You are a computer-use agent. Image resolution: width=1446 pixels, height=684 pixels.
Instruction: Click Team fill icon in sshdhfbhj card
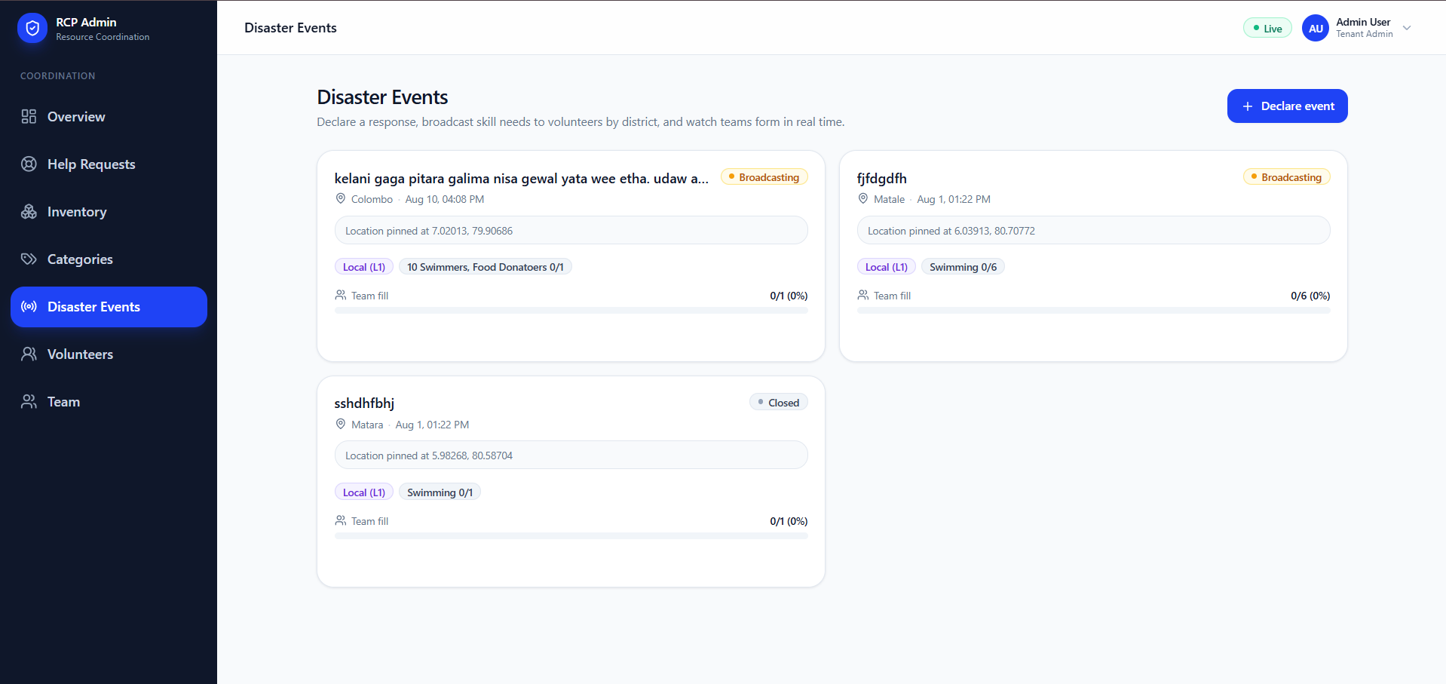click(x=341, y=520)
